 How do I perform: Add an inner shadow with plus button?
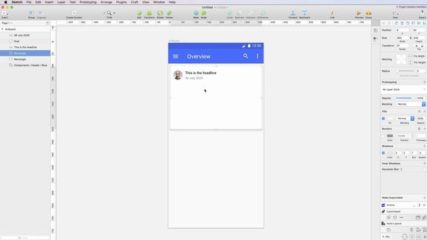424,163
